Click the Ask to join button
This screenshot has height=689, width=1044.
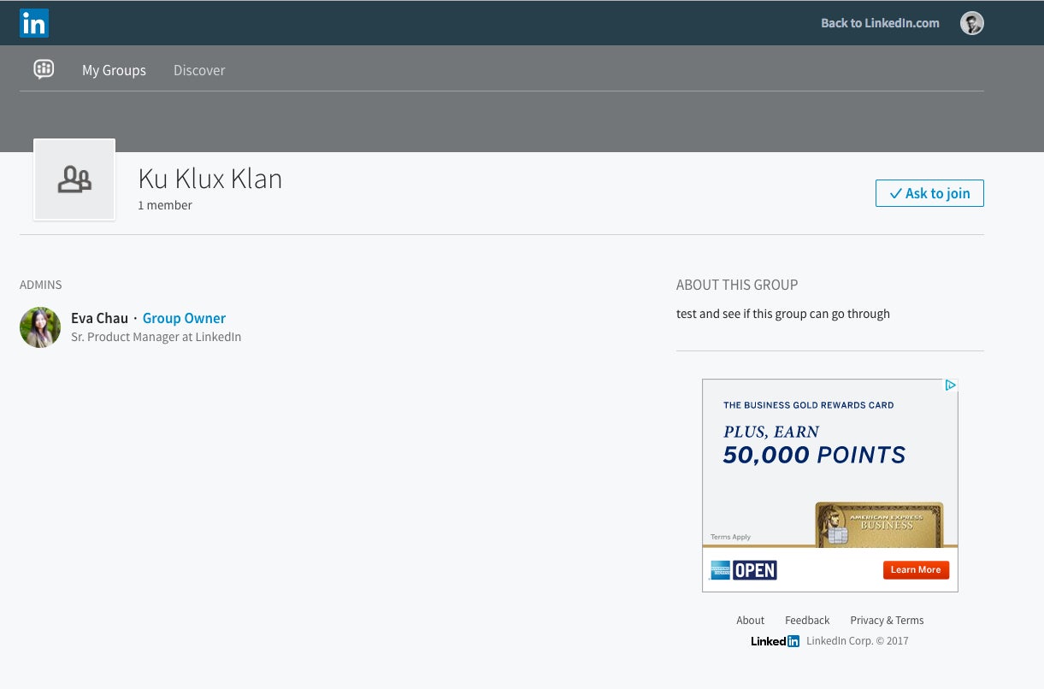929,193
